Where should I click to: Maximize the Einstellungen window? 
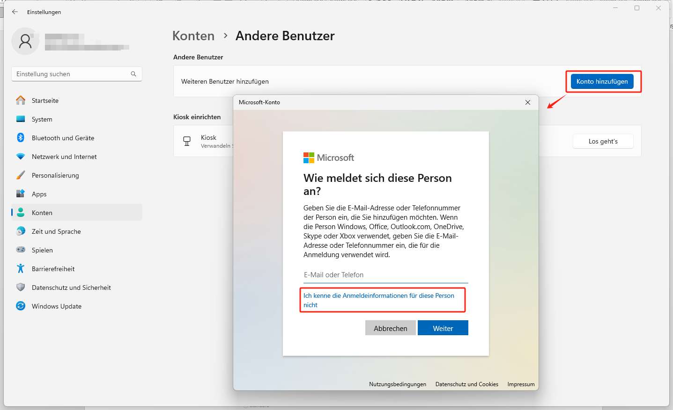click(x=637, y=8)
